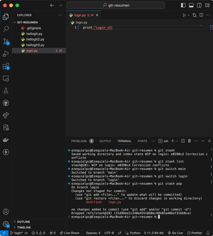Close the terminal panel

(x=209, y=141)
